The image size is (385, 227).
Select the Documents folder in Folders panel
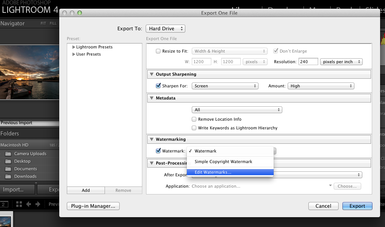25,169
